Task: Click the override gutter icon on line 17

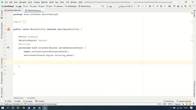Action: (8, 48)
